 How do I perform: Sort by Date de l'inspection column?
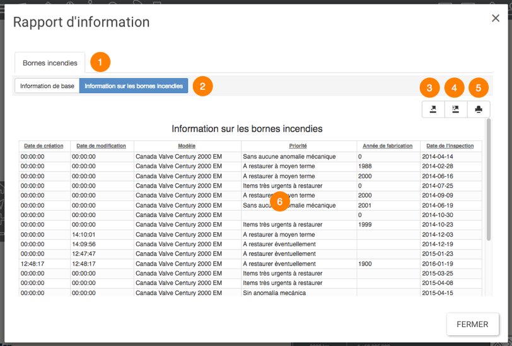tap(450, 146)
